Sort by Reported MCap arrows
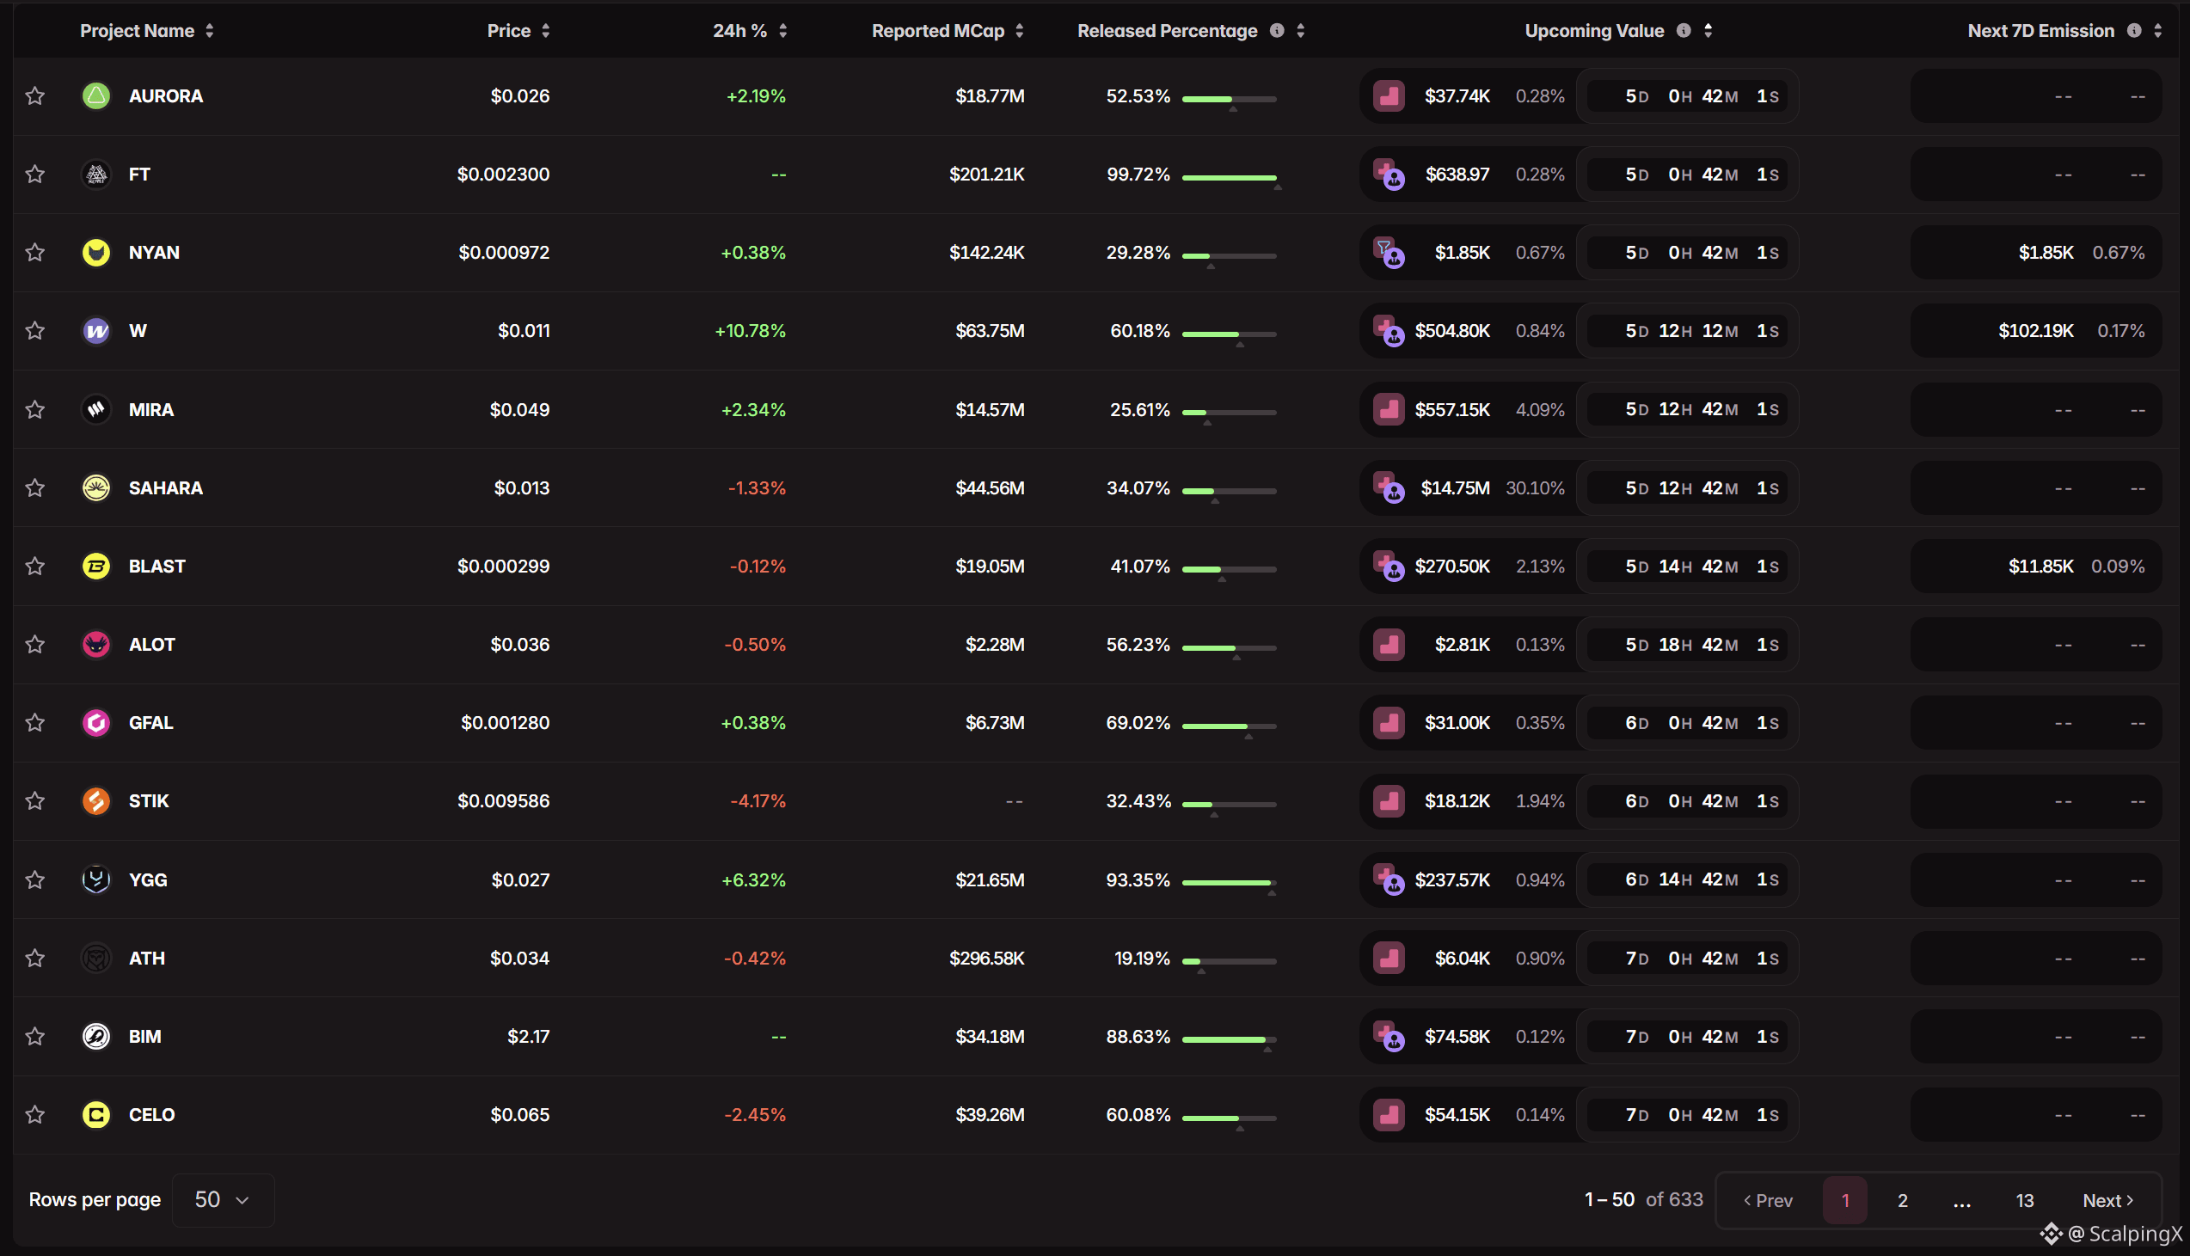The width and height of the screenshot is (2190, 1256). [x=1019, y=30]
